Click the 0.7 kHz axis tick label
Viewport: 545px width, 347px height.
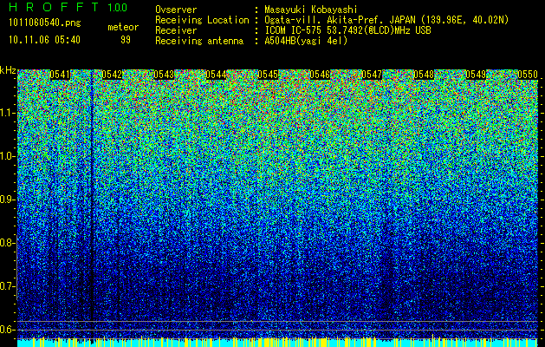7,286
